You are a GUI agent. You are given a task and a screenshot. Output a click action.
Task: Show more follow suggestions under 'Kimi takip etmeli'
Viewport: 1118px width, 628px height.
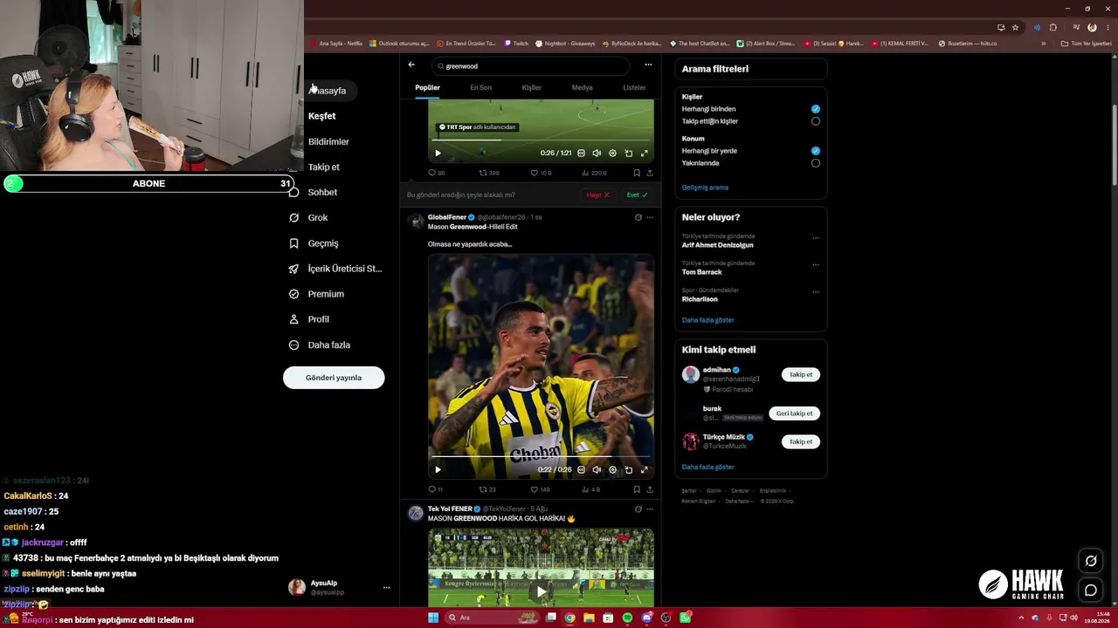tap(707, 468)
